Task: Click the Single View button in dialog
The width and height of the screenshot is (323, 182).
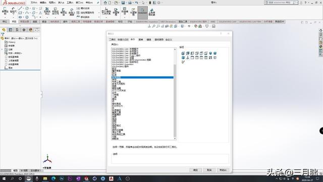Action: tap(192, 58)
